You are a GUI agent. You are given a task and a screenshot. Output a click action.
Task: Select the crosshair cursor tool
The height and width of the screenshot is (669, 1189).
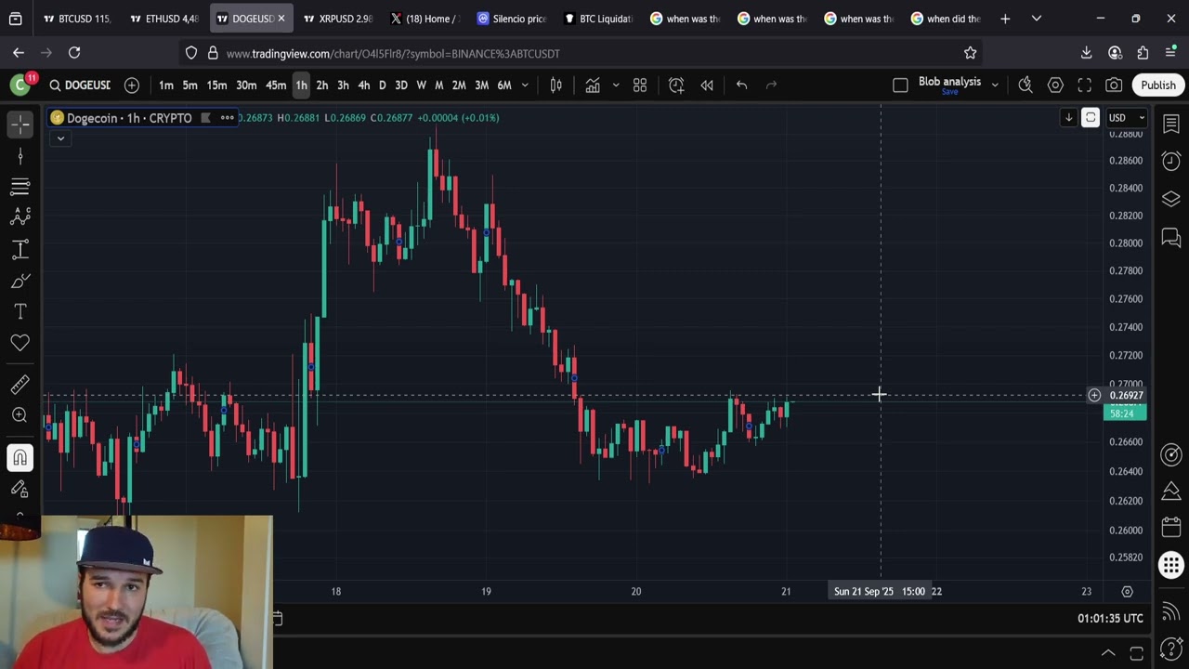coord(20,124)
